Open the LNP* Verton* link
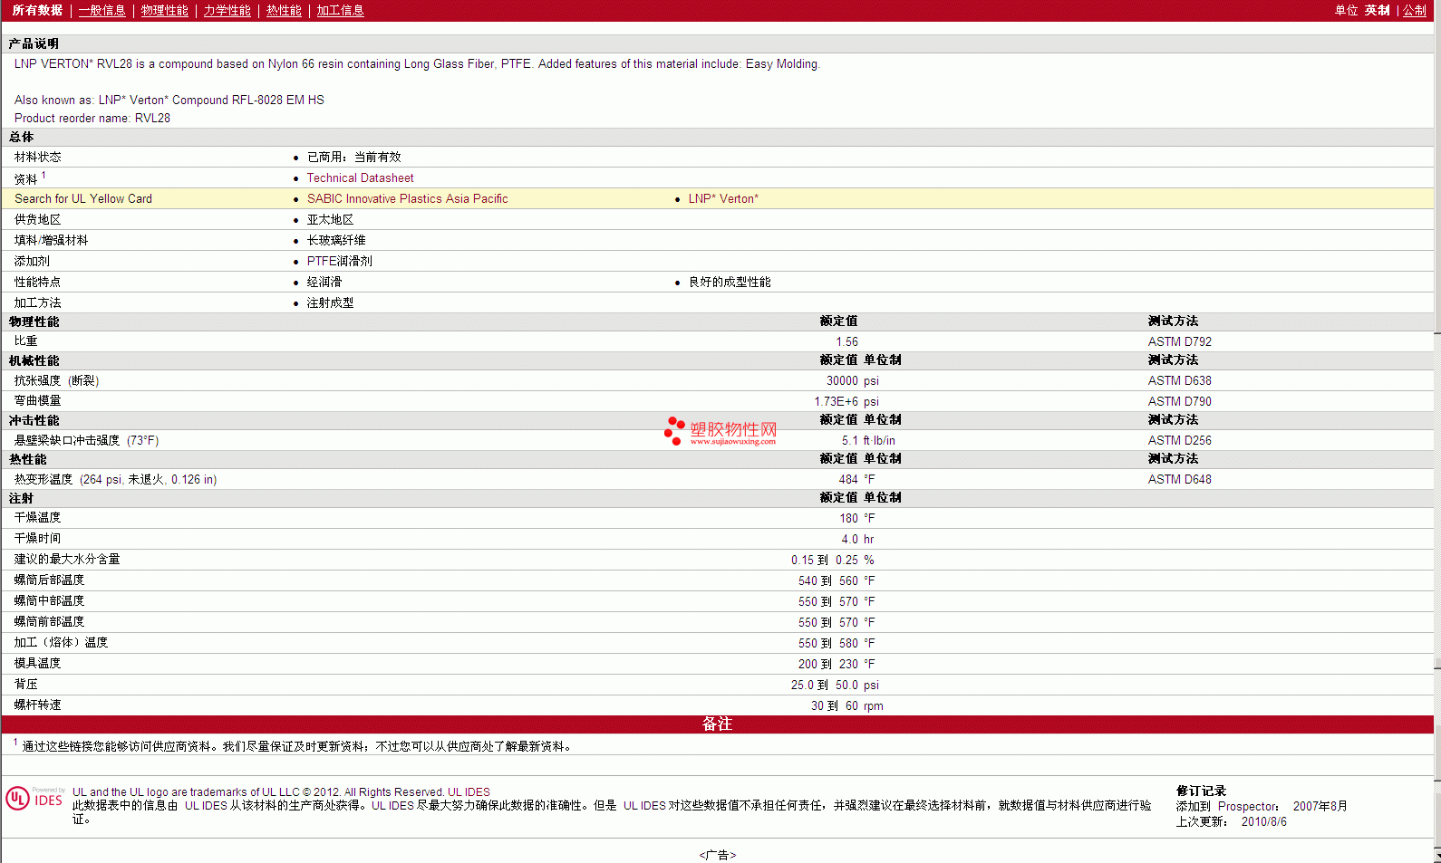This screenshot has width=1441, height=863. pyautogui.click(x=723, y=199)
